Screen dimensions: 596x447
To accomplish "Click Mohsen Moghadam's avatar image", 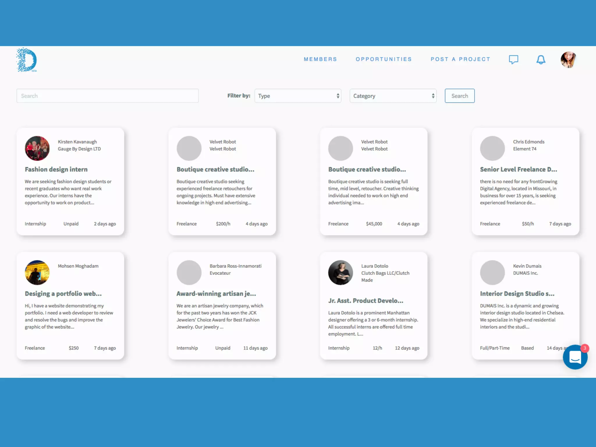I will click(x=37, y=272).
